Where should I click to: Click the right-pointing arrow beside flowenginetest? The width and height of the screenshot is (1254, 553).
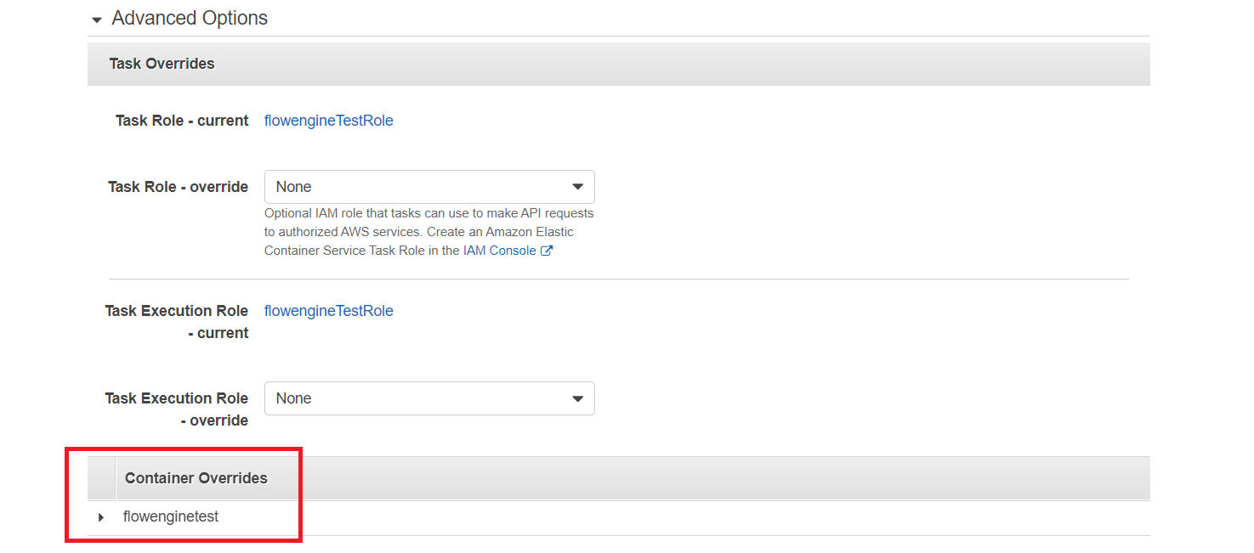point(100,516)
